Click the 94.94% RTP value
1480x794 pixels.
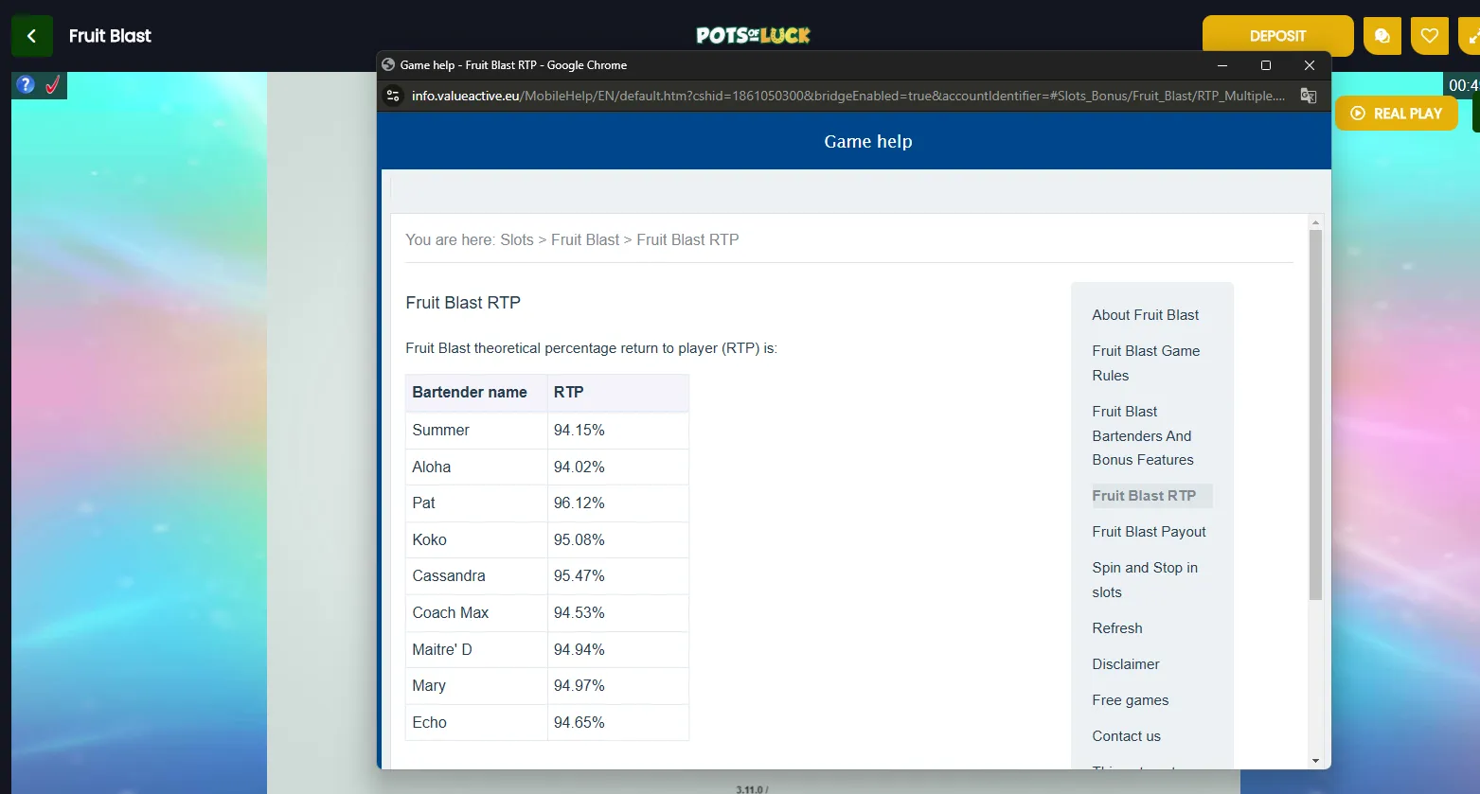click(x=580, y=650)
